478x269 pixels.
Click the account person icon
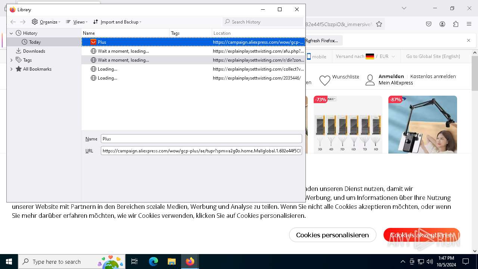point(370,80)
